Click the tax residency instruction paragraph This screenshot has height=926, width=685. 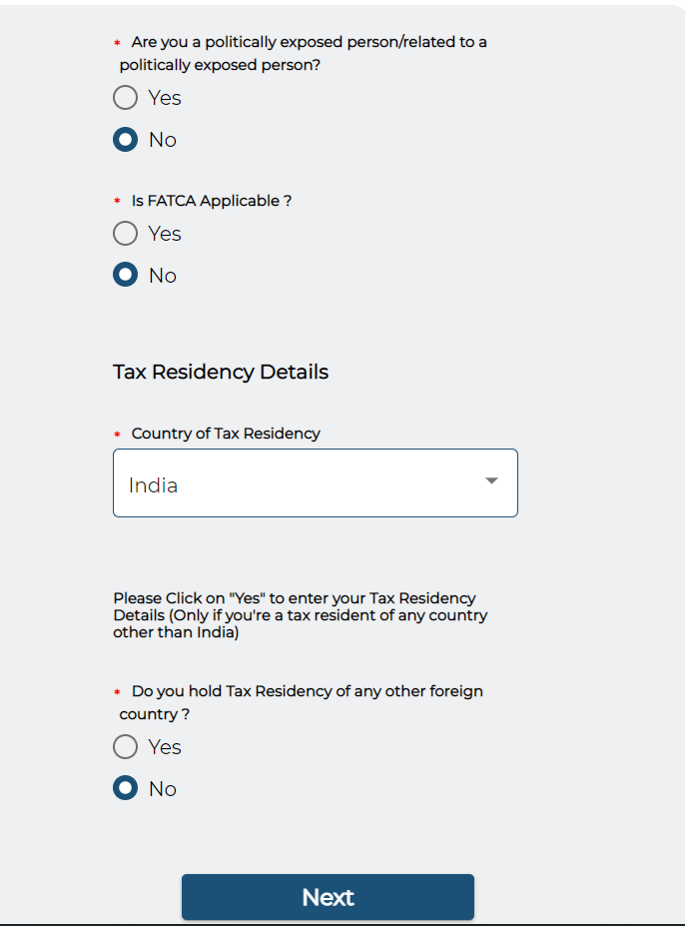click(x=300, y=615)
